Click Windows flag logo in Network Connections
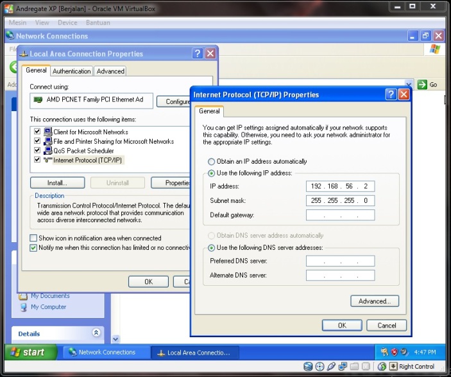This screenshot has width=451, height=377. [434, 49]
